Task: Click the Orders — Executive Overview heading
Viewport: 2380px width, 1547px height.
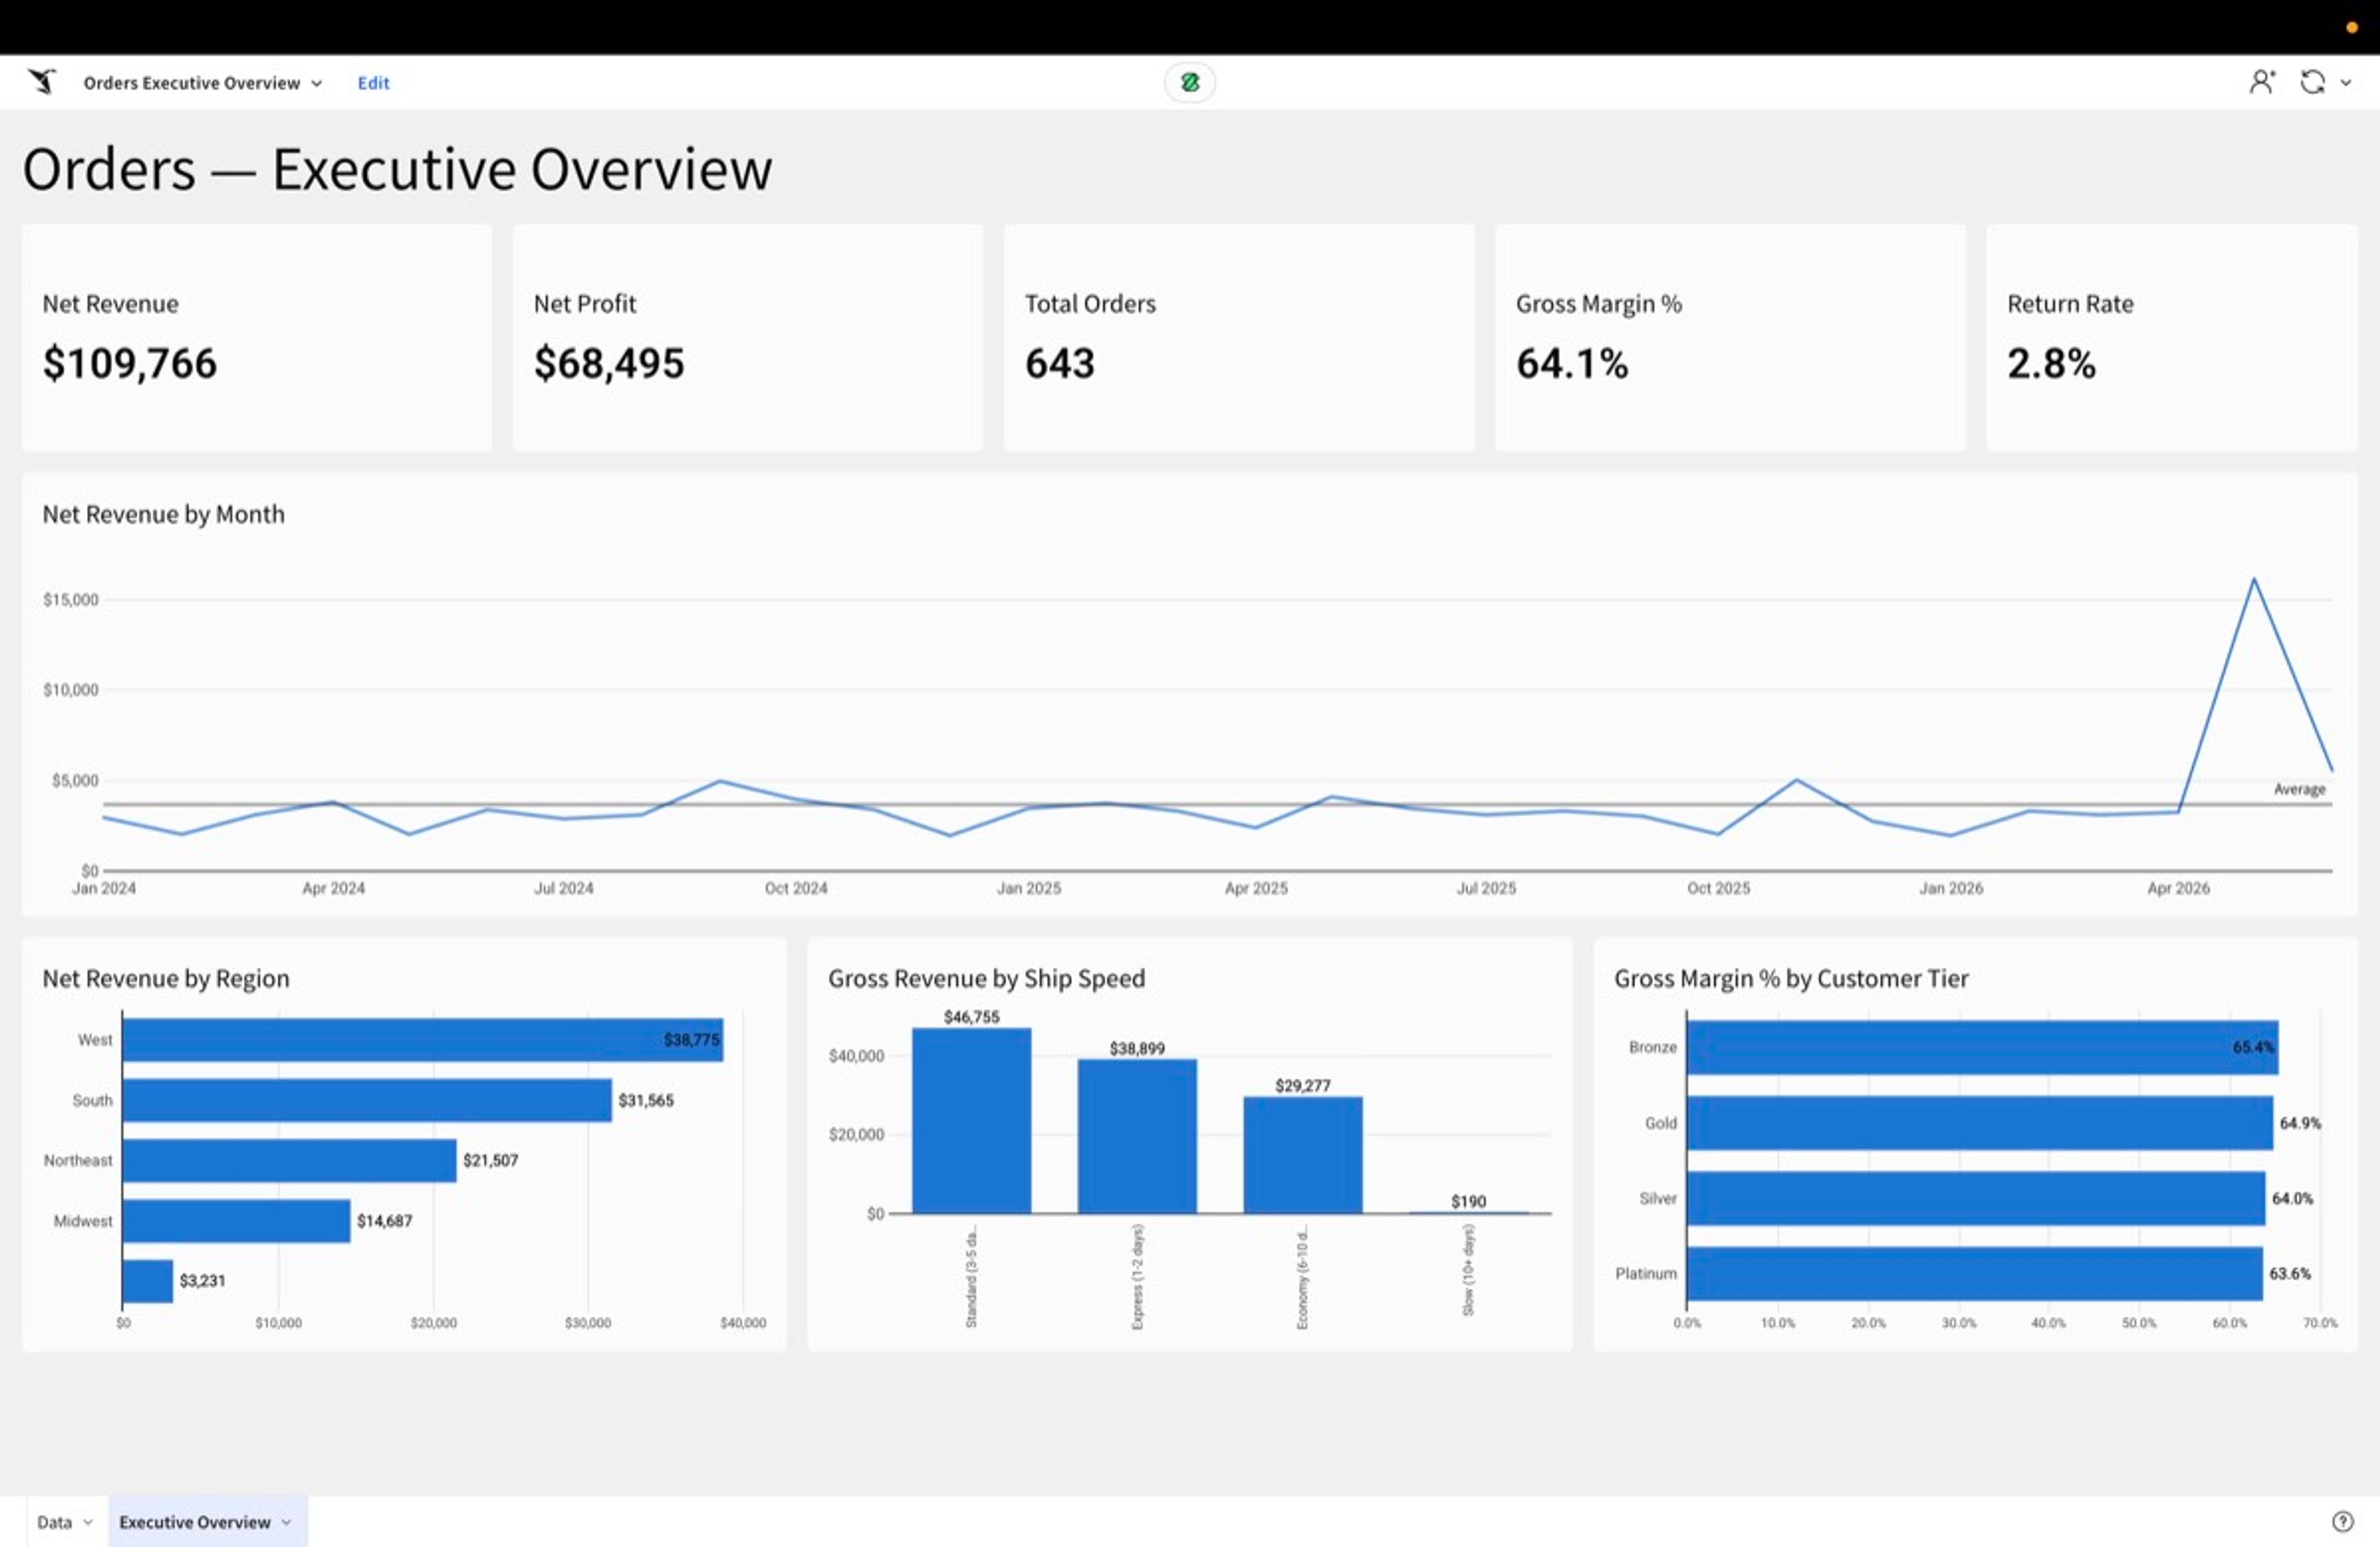Action: click(397, 169)
